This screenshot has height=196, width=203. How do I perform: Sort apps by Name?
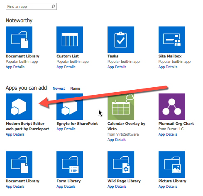[75, 88]
